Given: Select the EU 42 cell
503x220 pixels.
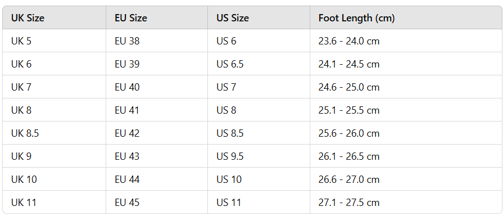Looking at the screenshot, I should [157, 133].
